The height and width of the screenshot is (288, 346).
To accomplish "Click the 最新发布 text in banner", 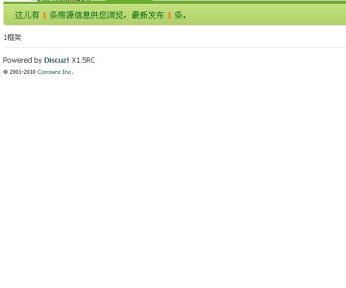I will click(x=148, y=15).
